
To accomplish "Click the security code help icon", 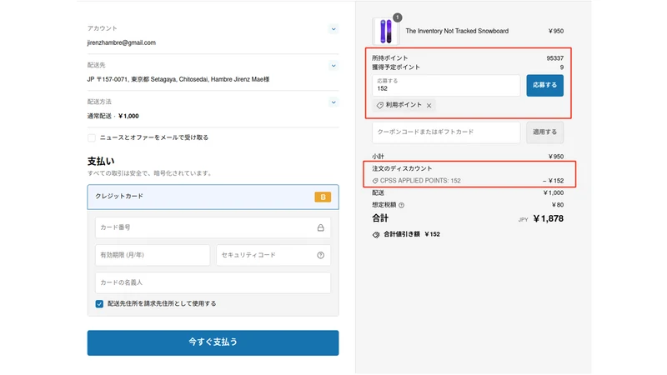I will coord(321,255).
